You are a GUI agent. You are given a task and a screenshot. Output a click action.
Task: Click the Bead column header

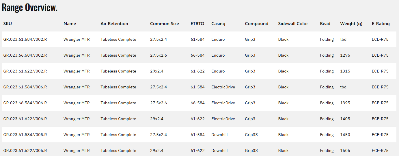pos(325,24)
